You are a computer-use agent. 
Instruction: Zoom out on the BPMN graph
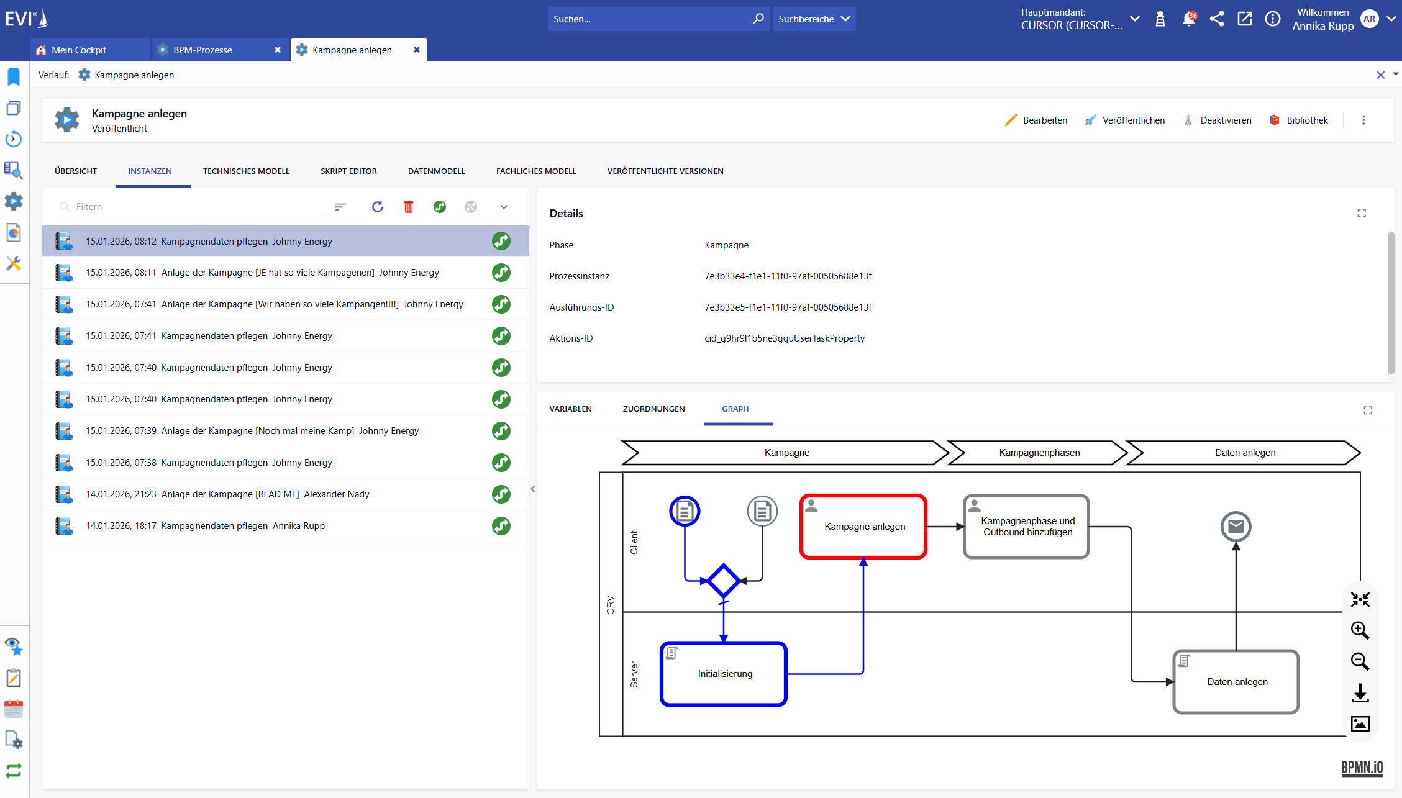1360,661
